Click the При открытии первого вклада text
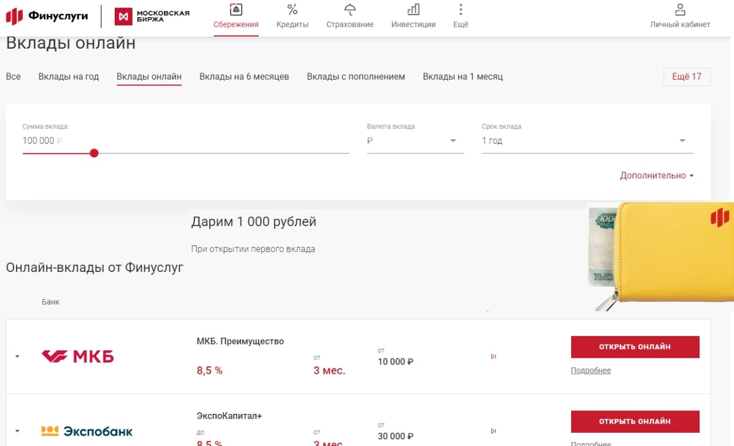Screen dimensions: 734x446 coord(253,249)
